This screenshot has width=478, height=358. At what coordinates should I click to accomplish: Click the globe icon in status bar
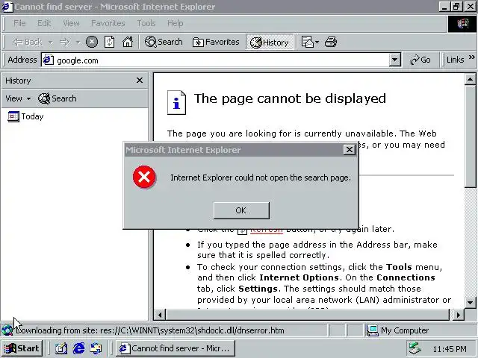click(7, 330)
